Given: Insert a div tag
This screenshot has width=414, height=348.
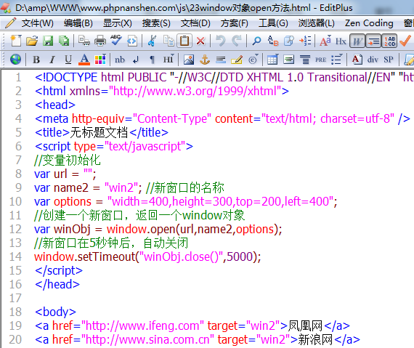Looking at the screenshot, I should click(373, 60).
